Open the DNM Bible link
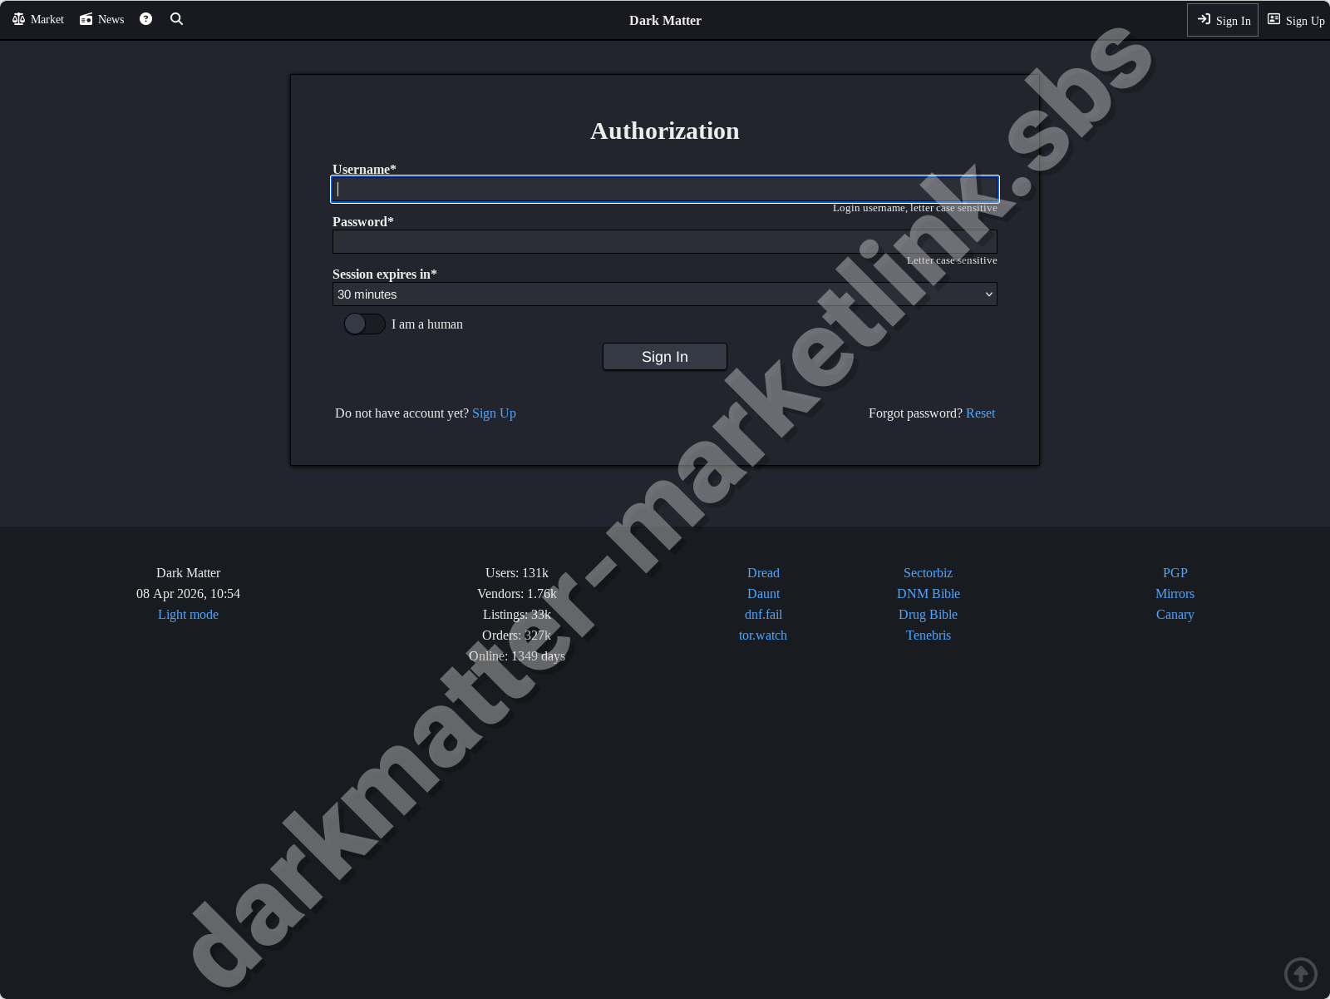 (928, 593)
